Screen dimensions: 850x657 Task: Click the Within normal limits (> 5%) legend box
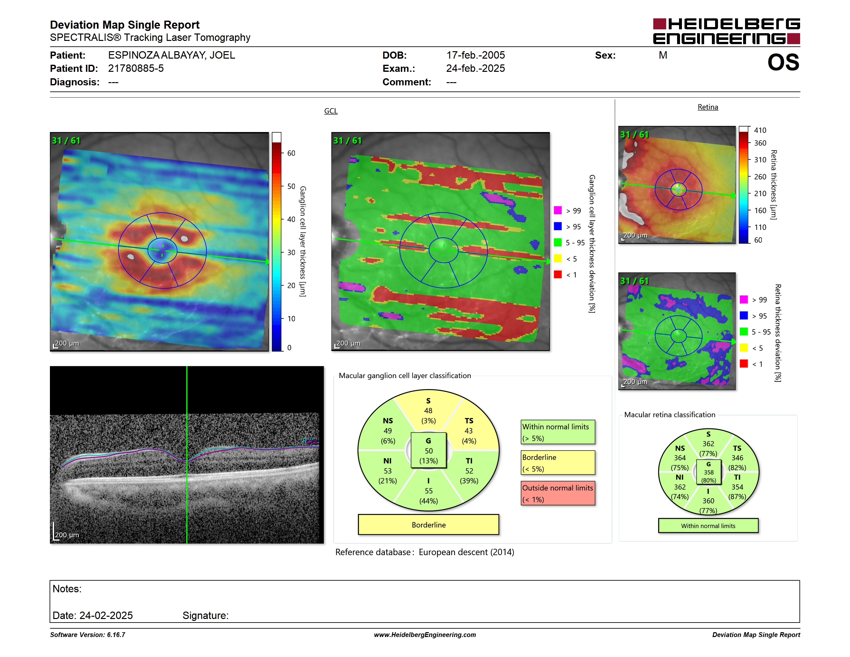point(558,432)
